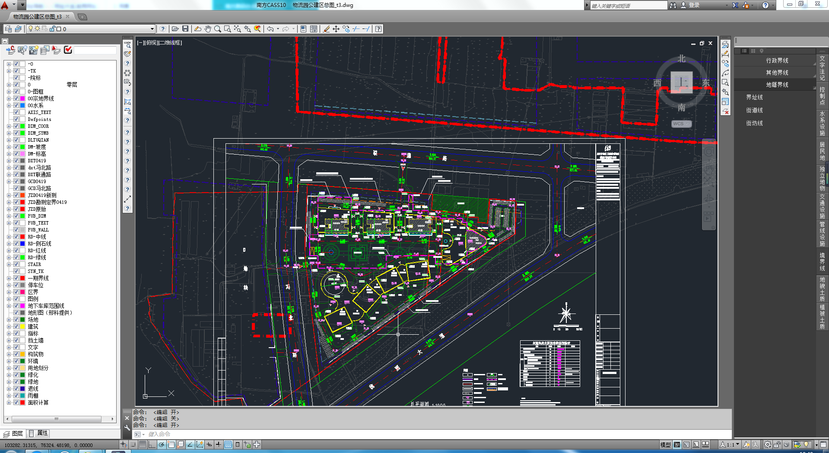The width and height of the screenshot is (829, 453).
Task: Toggle Ortho mode in status bar
Action: [x=152, y=444]
